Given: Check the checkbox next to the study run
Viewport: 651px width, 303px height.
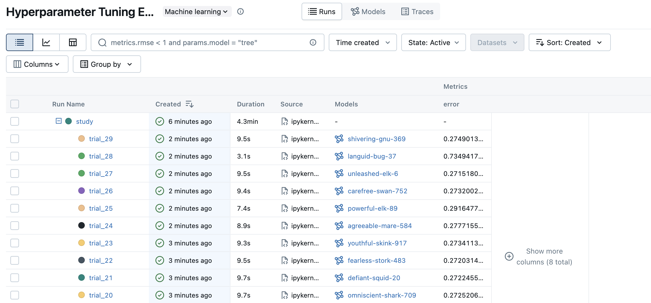Looking at the screenshot, I should (x=14, y=121).
